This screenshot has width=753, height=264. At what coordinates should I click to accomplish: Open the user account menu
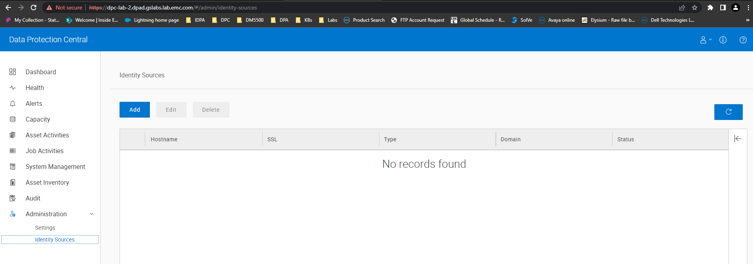[706, 40]
